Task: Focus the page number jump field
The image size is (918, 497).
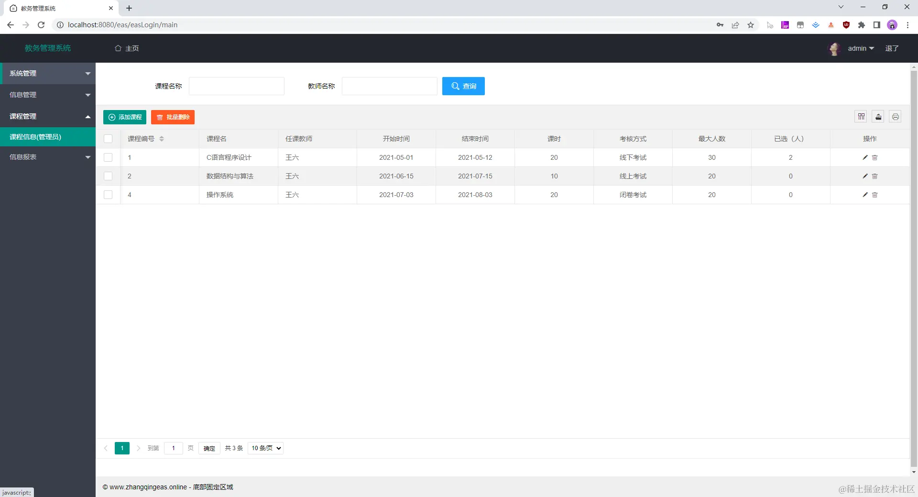Action: [174, 448]
